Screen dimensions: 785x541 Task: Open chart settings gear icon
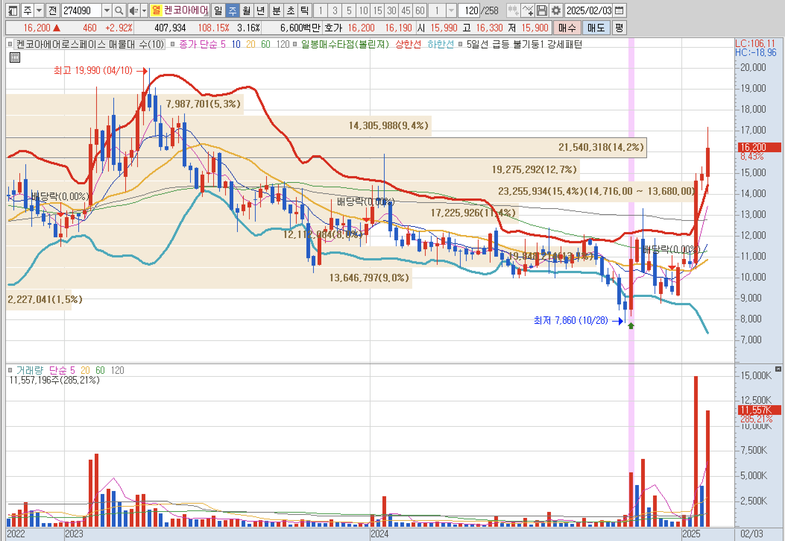pyautogui.click(x=556, y=10)
